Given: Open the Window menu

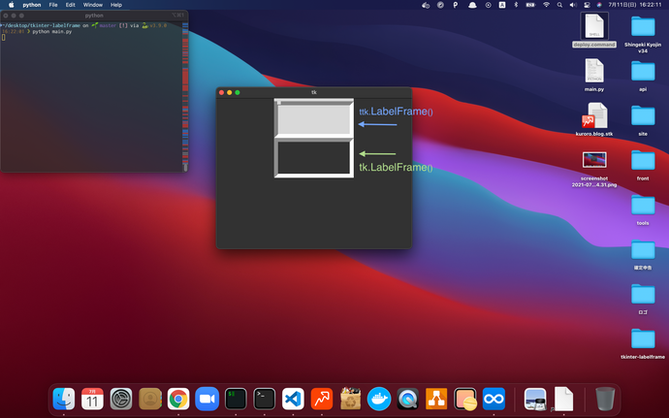Looking at the screenshot, I should pos(92,5).
